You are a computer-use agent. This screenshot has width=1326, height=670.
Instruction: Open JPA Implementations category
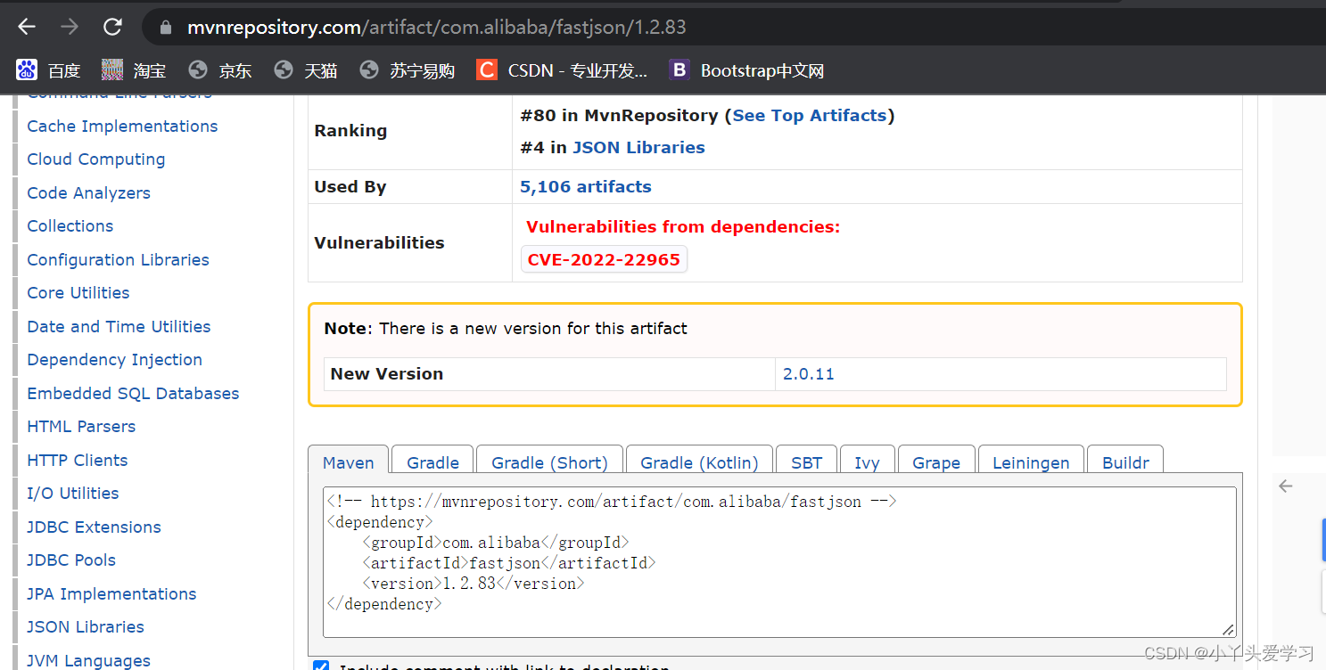[111, 593]
